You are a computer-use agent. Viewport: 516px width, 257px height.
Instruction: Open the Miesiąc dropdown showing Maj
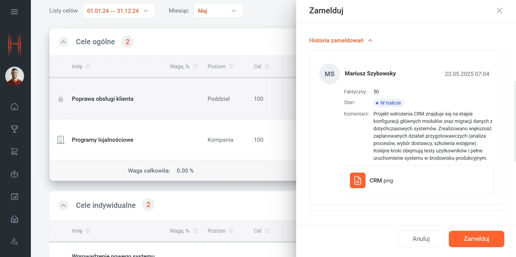[x=218, y=11]
